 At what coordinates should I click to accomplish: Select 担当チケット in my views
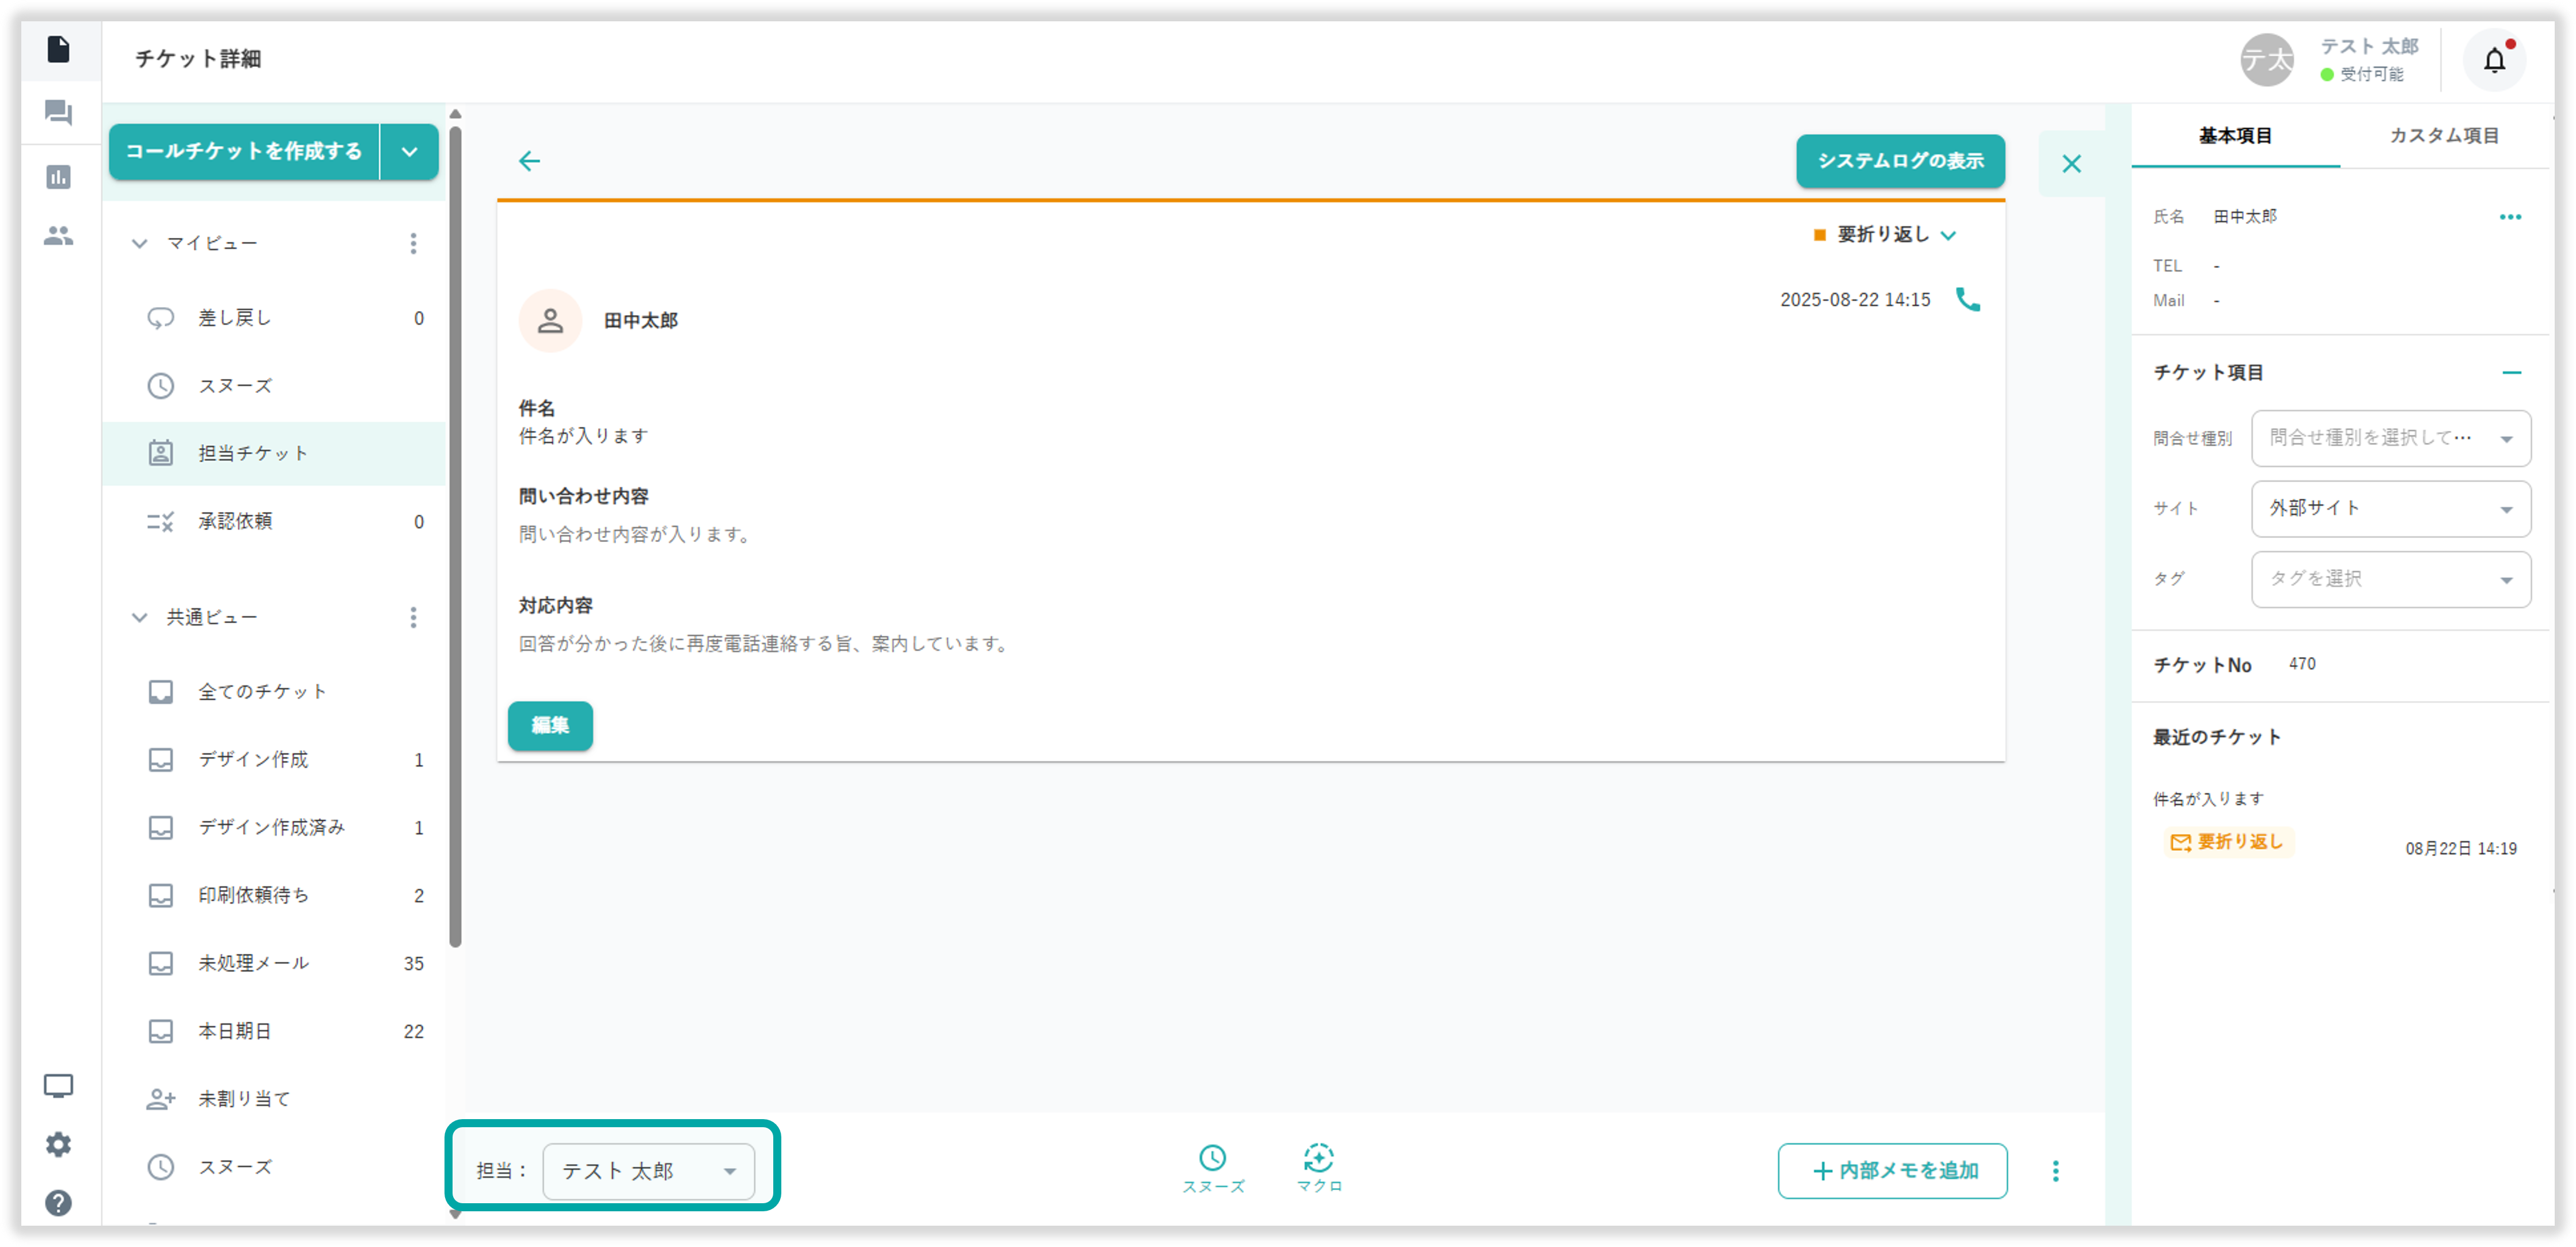[253, 454]
